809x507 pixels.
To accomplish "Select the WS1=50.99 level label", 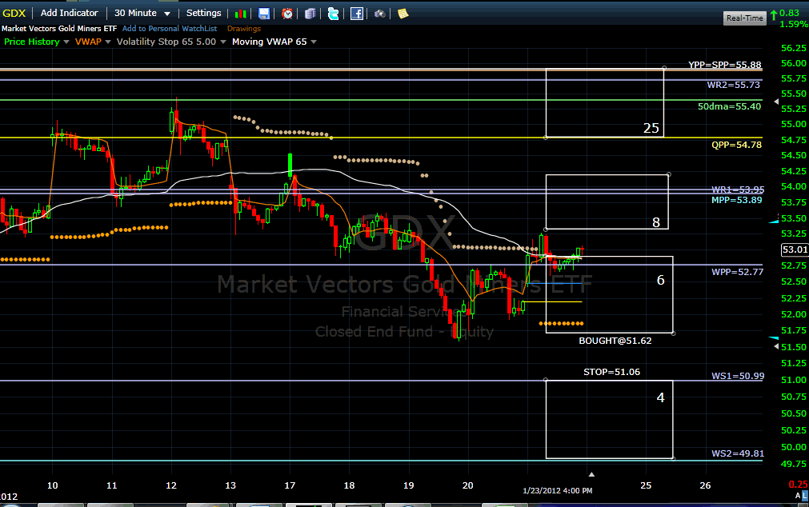I will 738,376.
